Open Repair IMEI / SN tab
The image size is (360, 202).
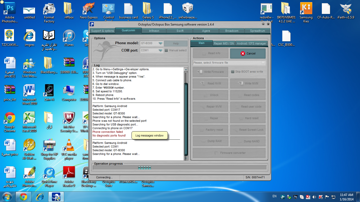click(x=224, y=43)
